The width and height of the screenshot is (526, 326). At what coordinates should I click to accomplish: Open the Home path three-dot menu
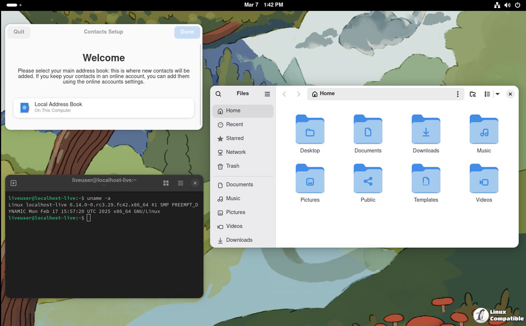458,94
